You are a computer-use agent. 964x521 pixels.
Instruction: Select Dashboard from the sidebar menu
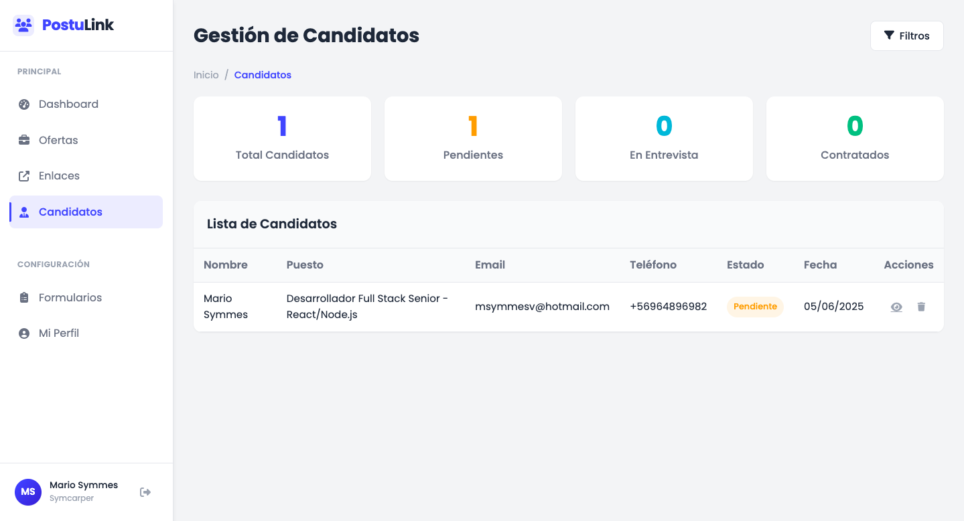click(68, 104)
